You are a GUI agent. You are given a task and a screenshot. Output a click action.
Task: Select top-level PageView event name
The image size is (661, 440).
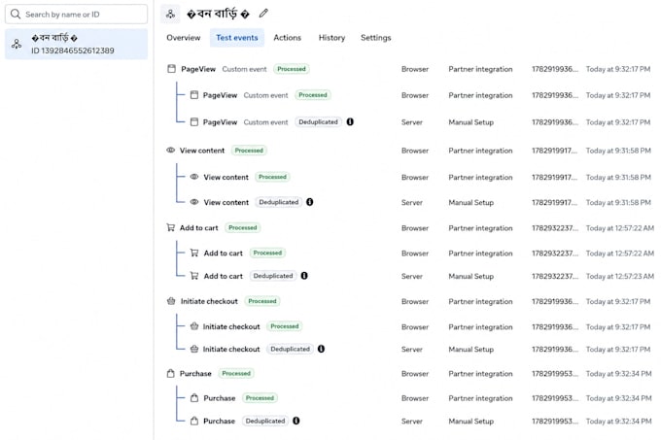(198, 69)
